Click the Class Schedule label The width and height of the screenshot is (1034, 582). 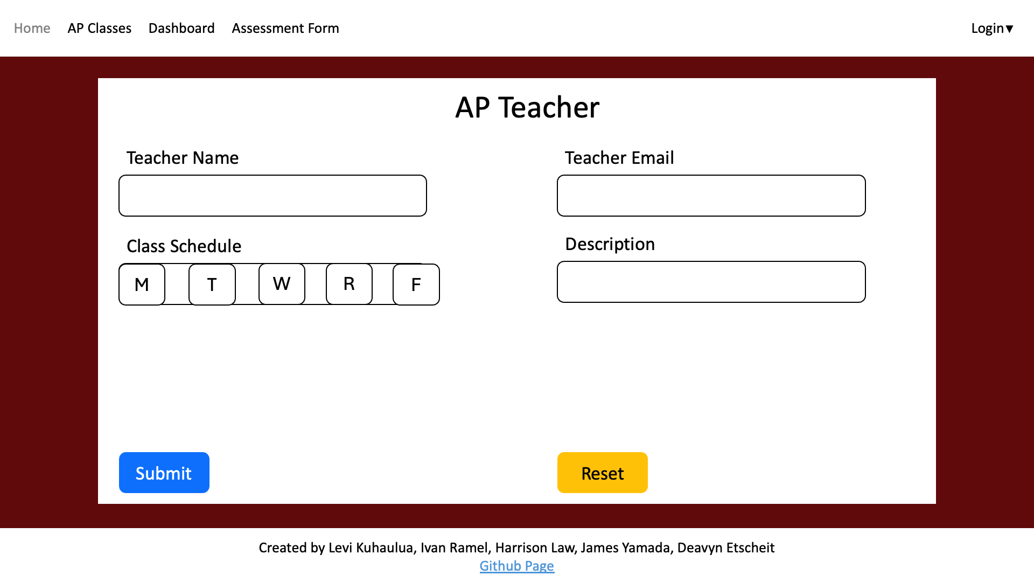pos(184,246)
